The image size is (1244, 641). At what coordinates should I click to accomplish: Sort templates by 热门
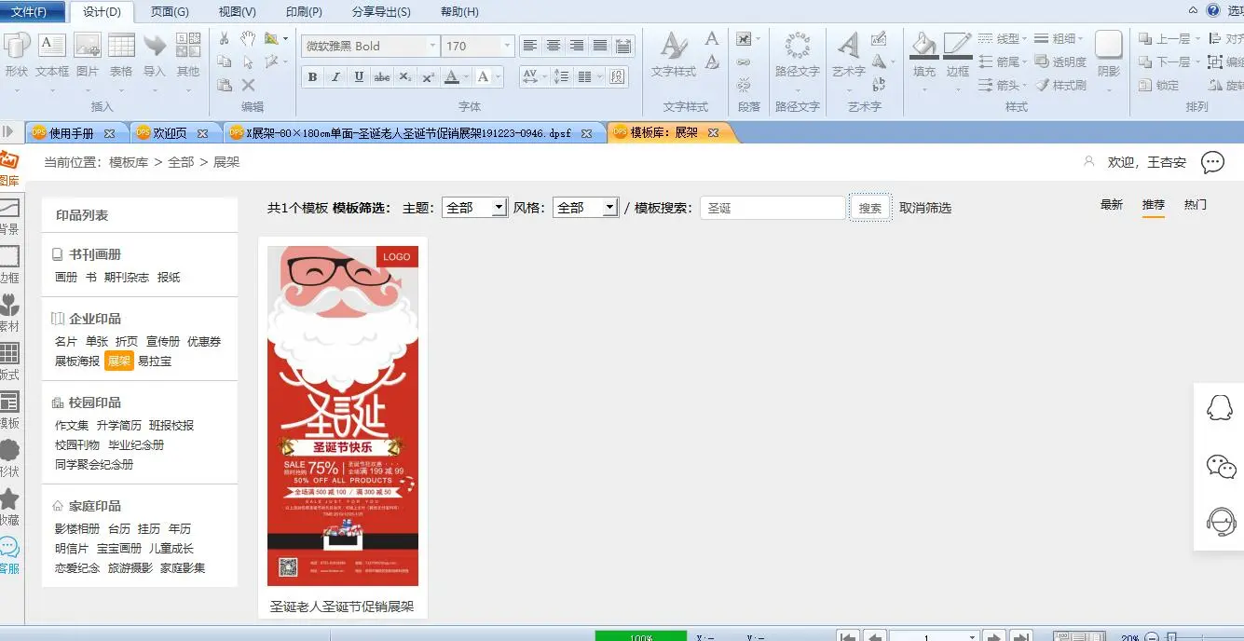1196,204
